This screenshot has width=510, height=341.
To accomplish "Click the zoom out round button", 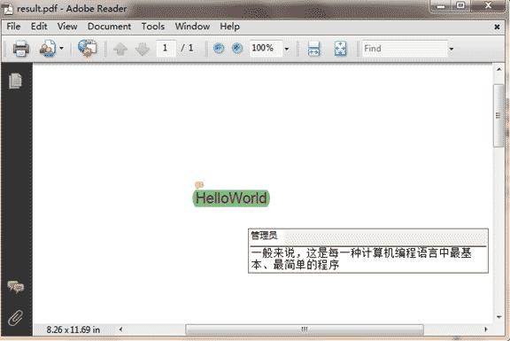I will tap(219, 49).
